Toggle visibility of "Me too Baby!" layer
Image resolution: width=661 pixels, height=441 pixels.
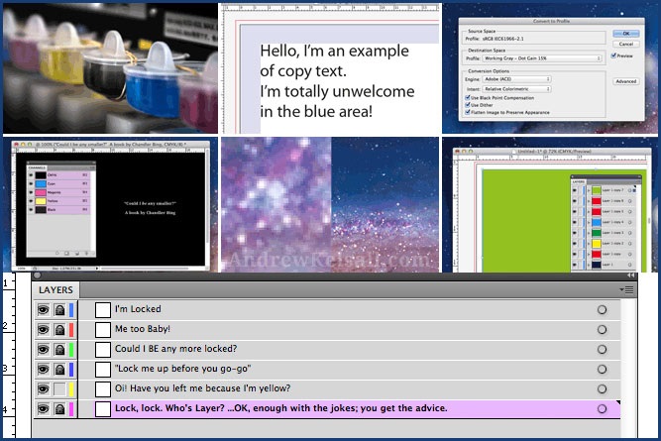pyautogui.click(x=44, y=330)
